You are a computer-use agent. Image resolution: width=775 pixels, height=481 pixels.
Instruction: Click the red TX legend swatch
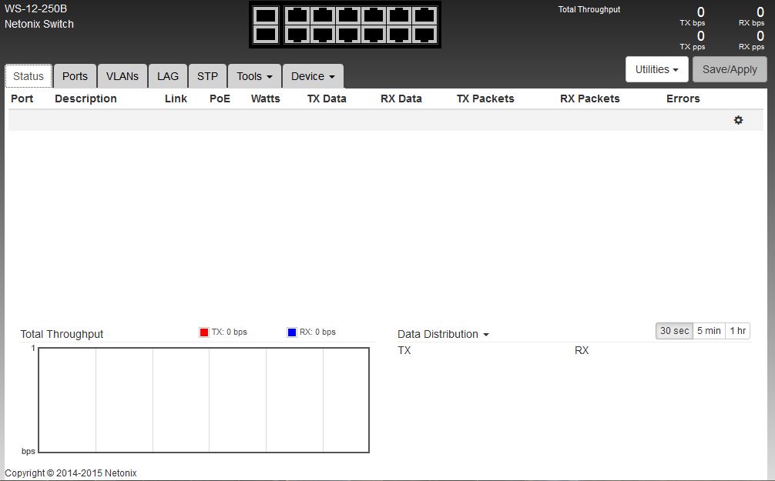click(x=204, y=332)
